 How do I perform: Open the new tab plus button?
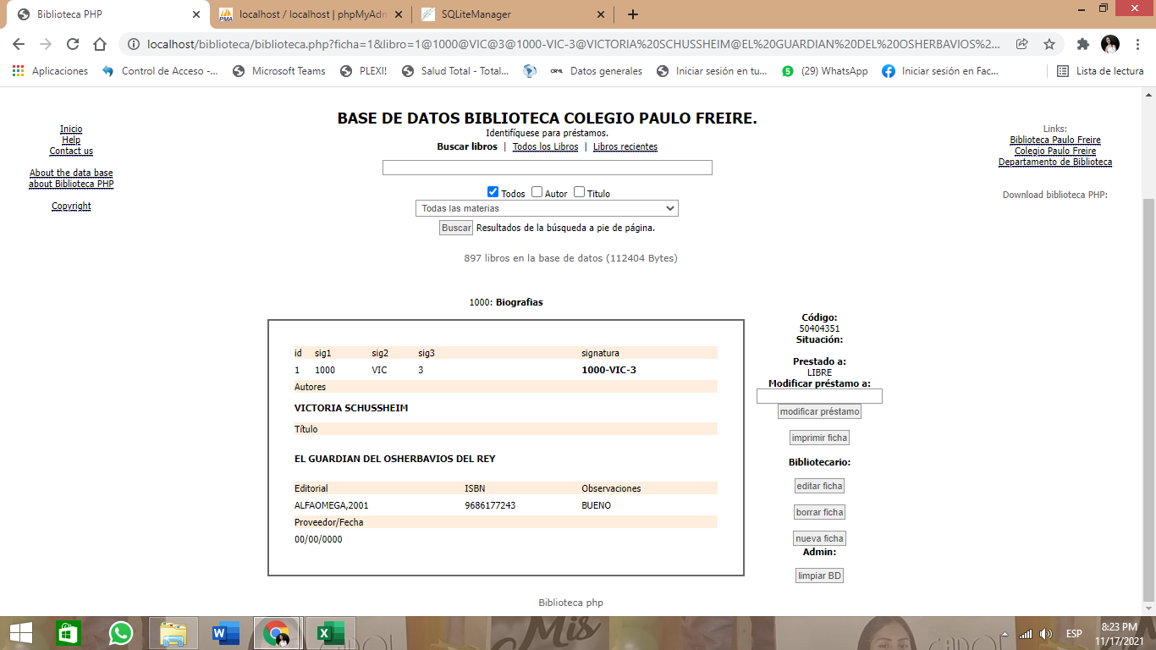click(x=633, y=14)
